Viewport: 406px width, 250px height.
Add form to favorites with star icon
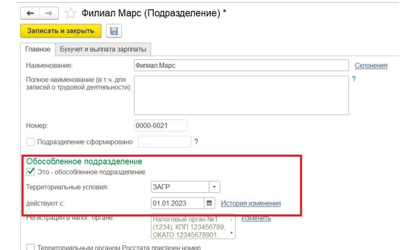pyautogui.click(x=70, y=14)
